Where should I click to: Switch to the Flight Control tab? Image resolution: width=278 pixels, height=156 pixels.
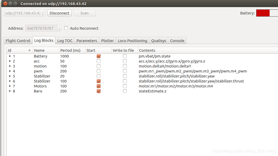click(18, 40)
